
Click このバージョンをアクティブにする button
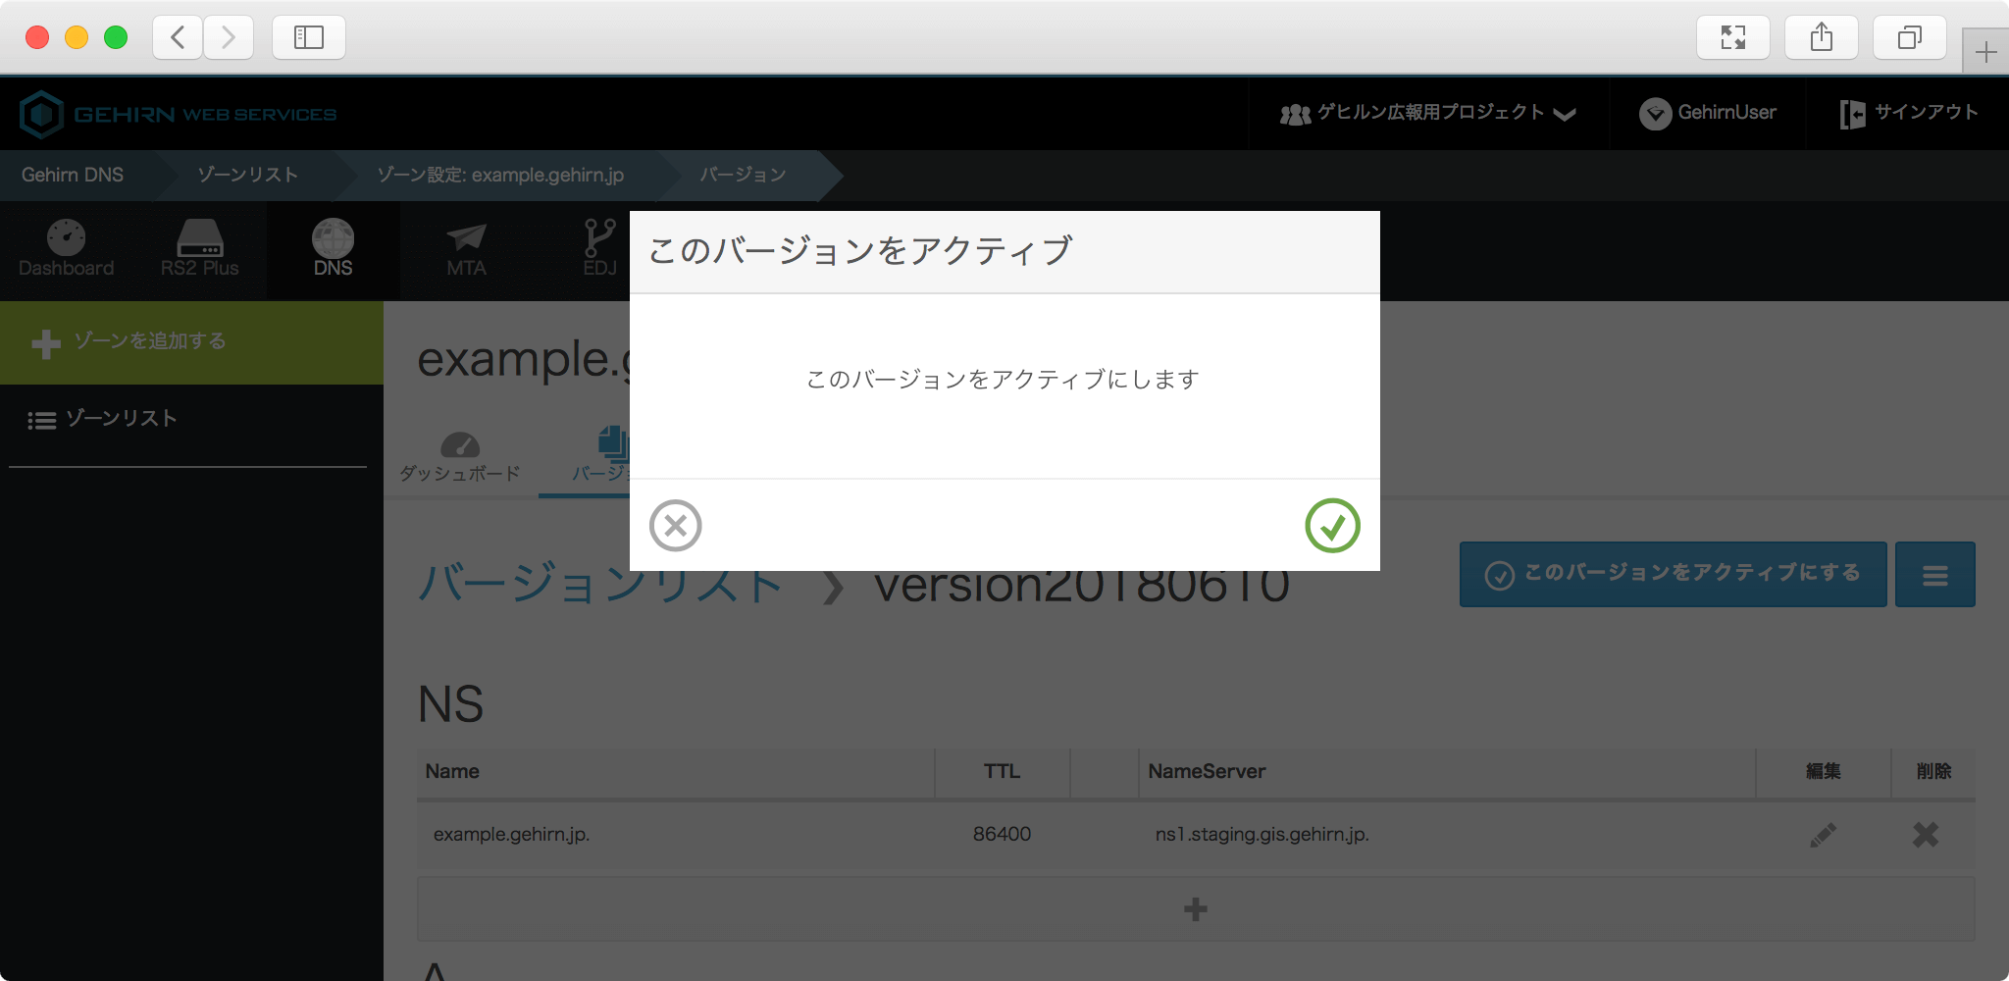(x=1673, y=575)
